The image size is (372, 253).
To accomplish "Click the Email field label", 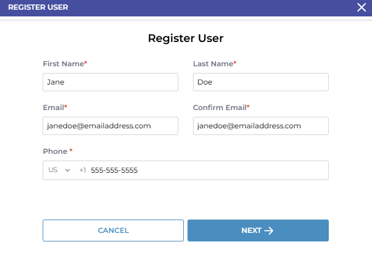I will coord(53,108).
